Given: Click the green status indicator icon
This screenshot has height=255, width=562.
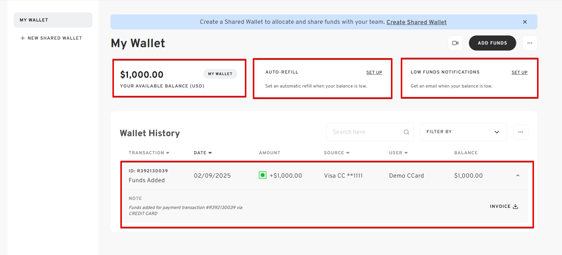Looking at the screenshot, I should 263,175.
